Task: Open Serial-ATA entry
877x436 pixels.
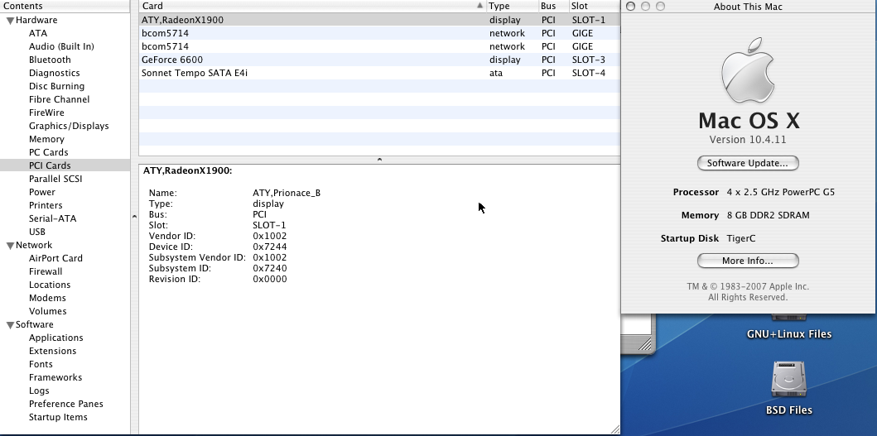Action: click(52, 218)
